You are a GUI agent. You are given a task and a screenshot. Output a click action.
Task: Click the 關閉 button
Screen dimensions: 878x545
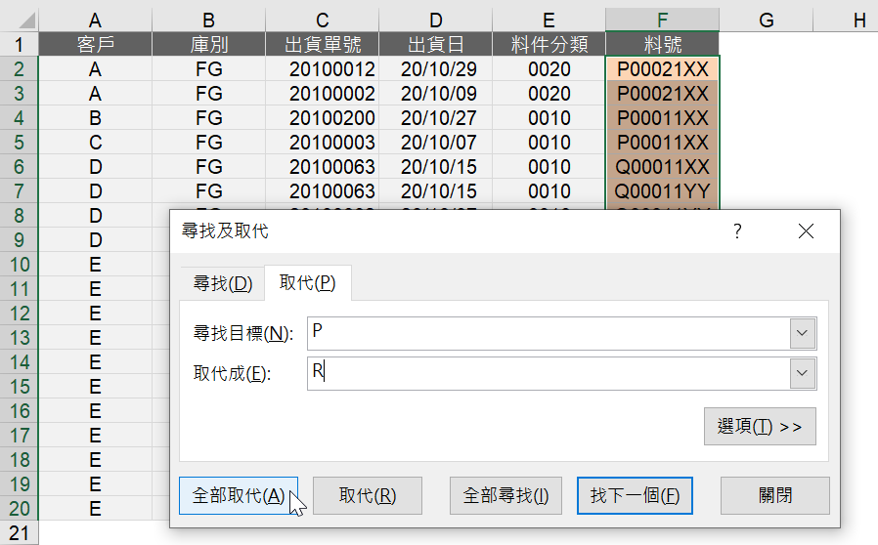(775, 495)
